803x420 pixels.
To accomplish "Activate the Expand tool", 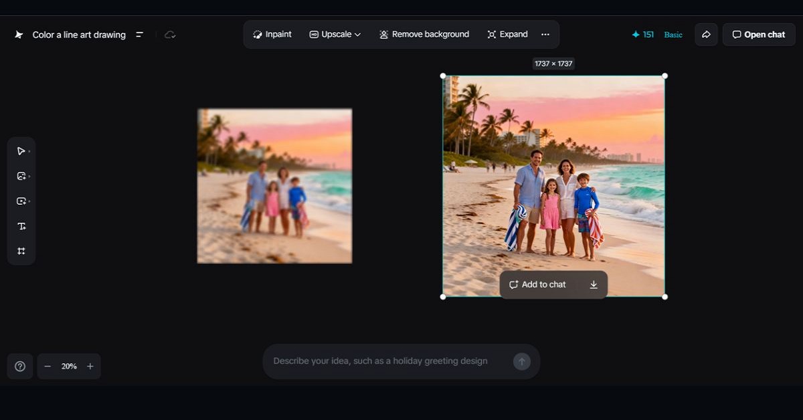I will coord(507,34).
